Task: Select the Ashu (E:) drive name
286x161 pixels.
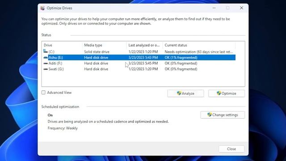Action: pos(55,58)
